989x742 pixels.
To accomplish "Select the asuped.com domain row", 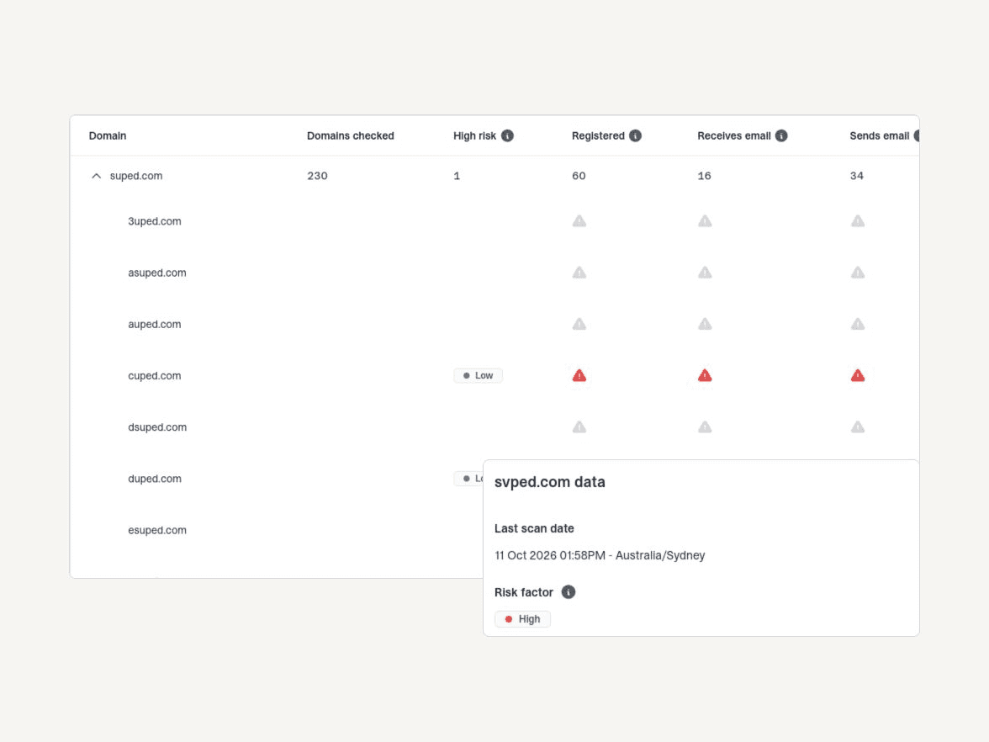I will point(494,273).
